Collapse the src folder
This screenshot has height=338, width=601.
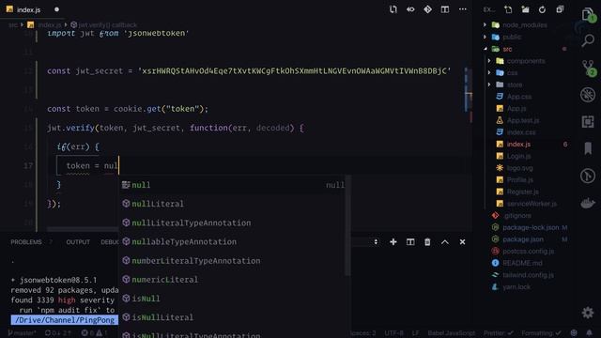[485, 49]
